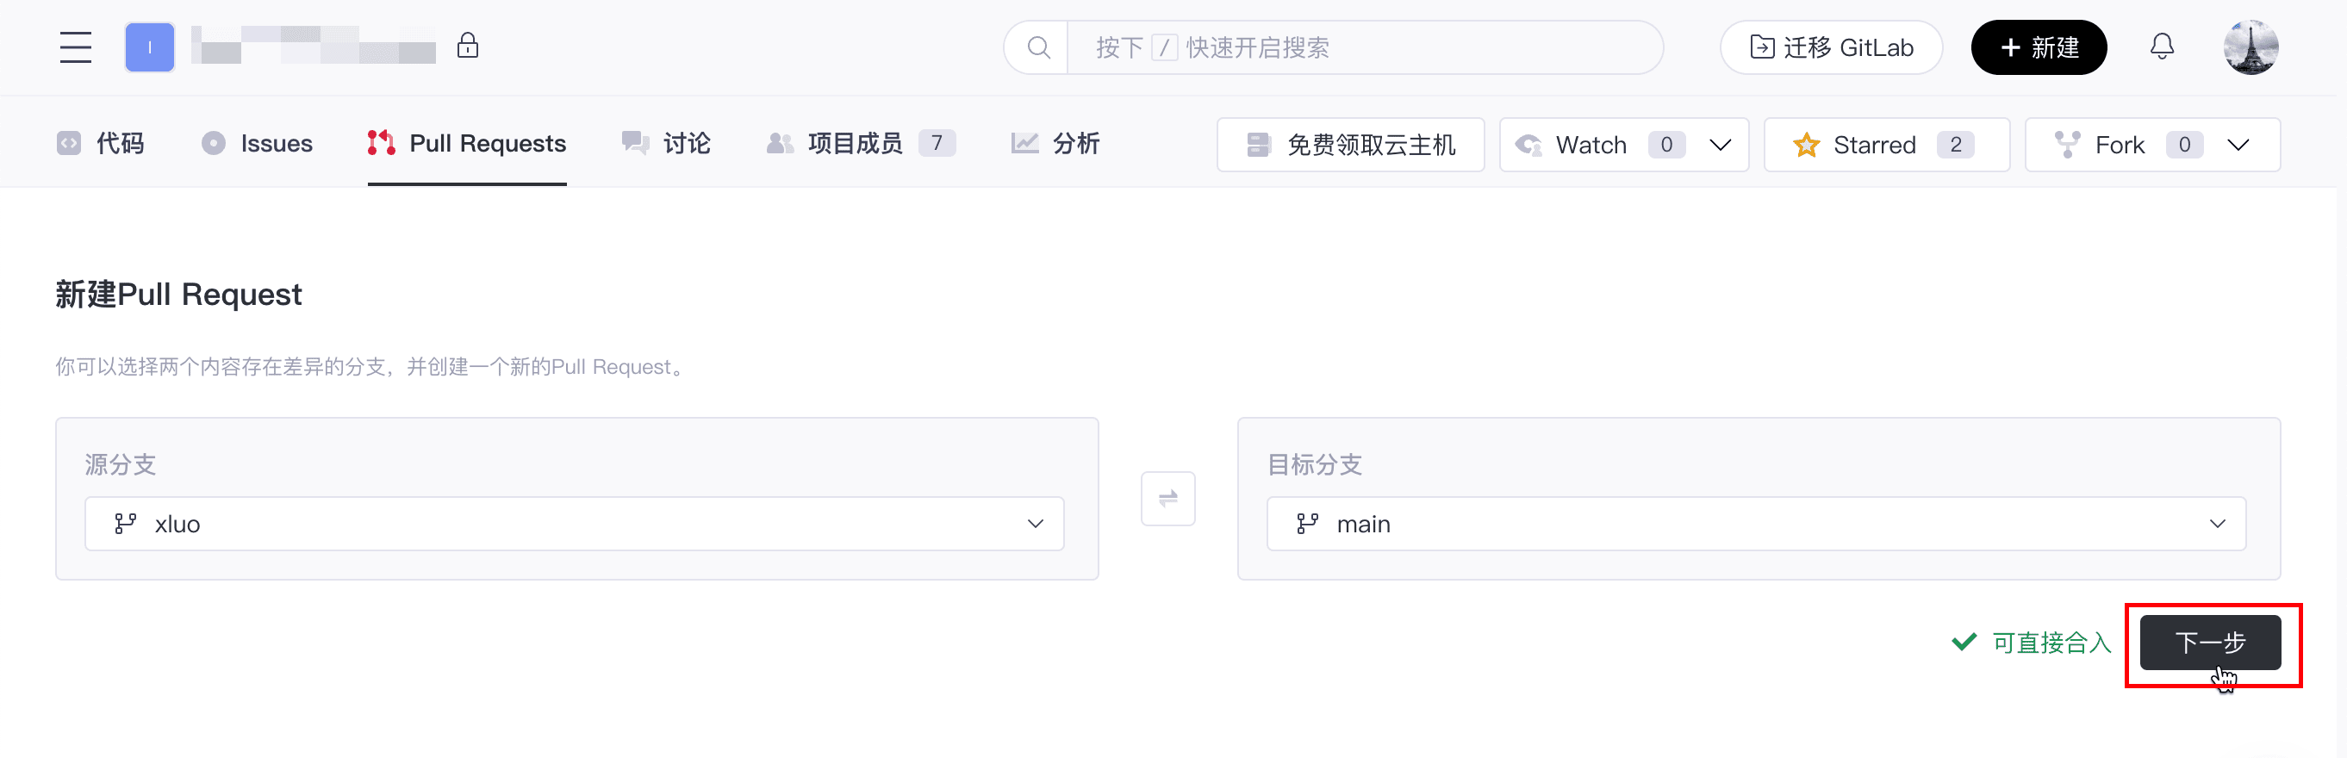Open the target branch main dropdown
Screen dimensions: 2347x758
pyautogui.click(x=1755, y=524)
